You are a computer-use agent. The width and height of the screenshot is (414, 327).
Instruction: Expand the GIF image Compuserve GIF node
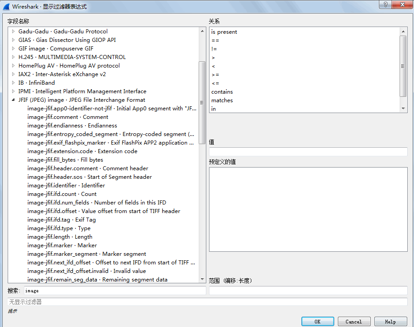(x=13, y=49)
